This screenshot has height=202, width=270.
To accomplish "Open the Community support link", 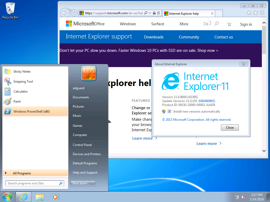I will (x=189, y=37).
